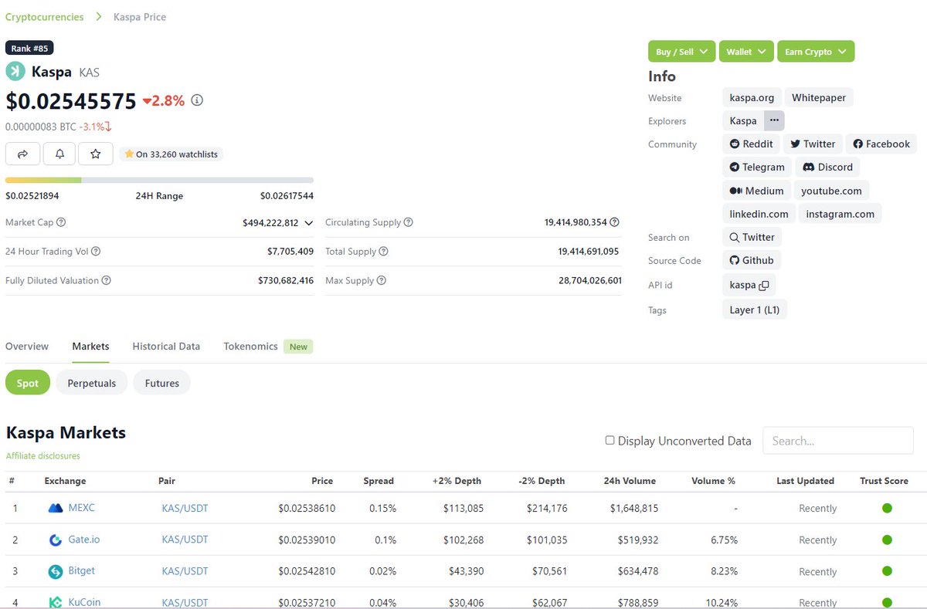Open the linkedin.com link
The width and height of the screenshot is (927, 609).
pos(759,214)
